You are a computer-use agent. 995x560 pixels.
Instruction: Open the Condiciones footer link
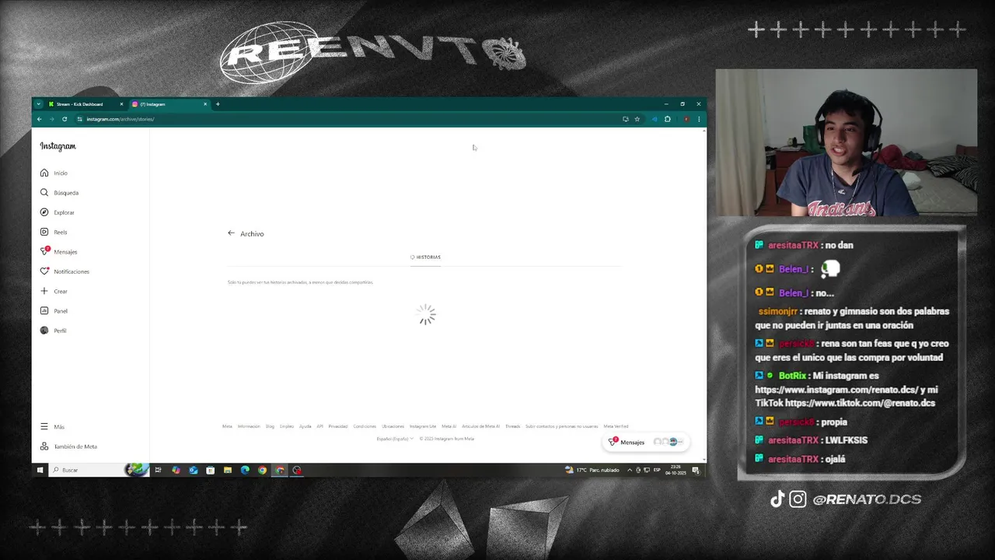pos(365,426)
